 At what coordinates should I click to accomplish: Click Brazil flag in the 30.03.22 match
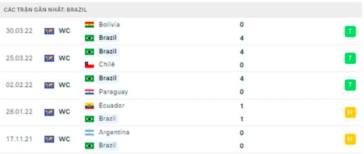click(90, 38)
